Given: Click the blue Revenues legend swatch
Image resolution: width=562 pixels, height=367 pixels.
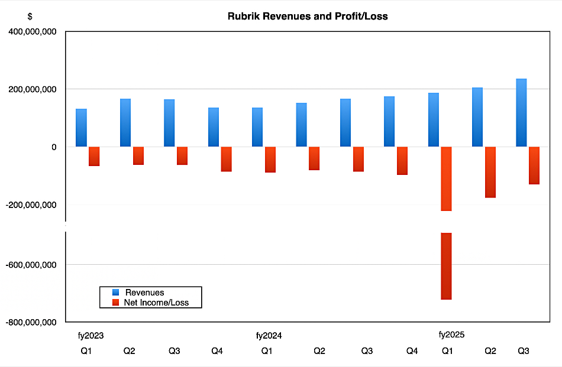Looking at the screenshot, I should [115, 292].
